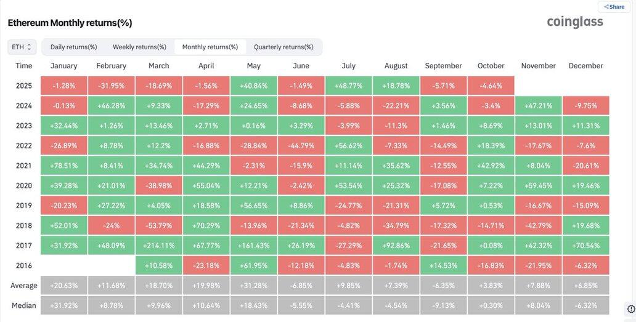Click the green +48.77% July 2025 cell
Viewport: 636px width, 322px height.
tap(348, 86)
